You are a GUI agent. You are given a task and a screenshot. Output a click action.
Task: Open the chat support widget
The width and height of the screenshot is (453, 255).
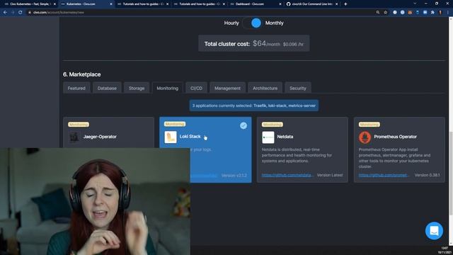pyautogui.click(x=434, y=231)
